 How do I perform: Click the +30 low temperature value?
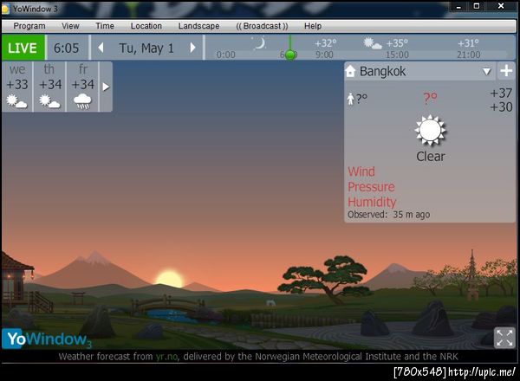(x=501, y=107)
